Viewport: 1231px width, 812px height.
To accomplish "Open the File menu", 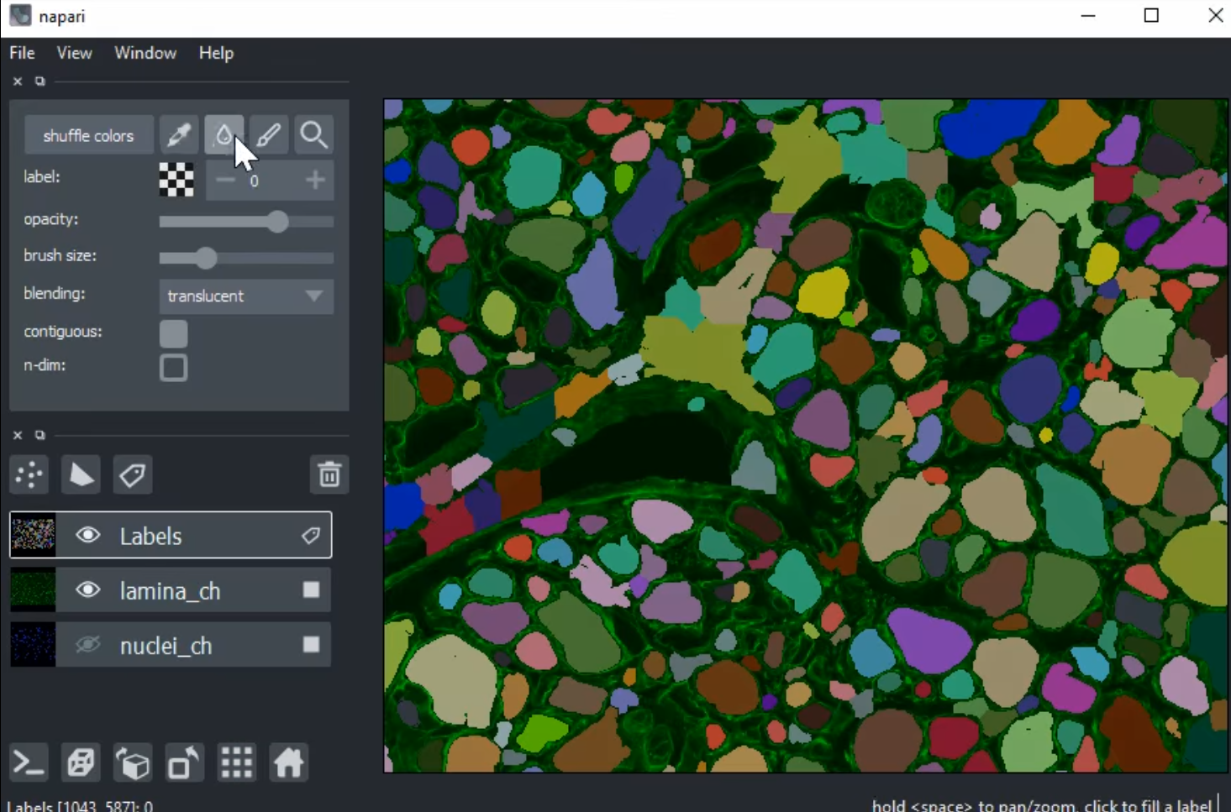I will (22, 53).
